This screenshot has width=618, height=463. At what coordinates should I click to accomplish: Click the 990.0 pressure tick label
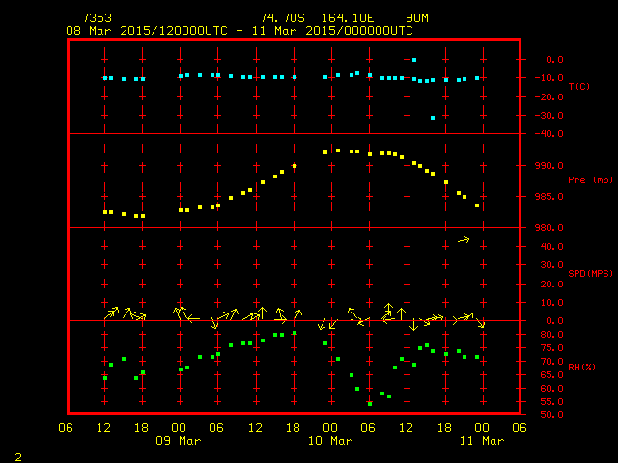[x=547, y=165]
